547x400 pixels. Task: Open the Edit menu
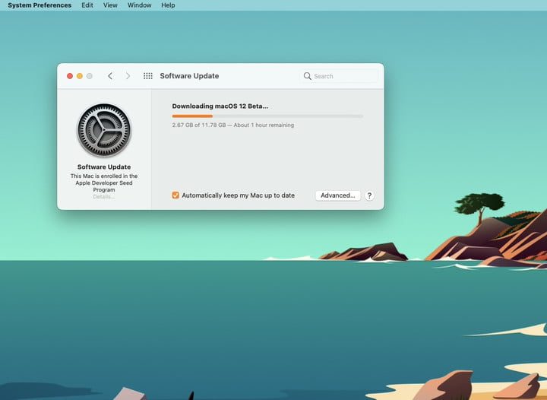point(87,5)
